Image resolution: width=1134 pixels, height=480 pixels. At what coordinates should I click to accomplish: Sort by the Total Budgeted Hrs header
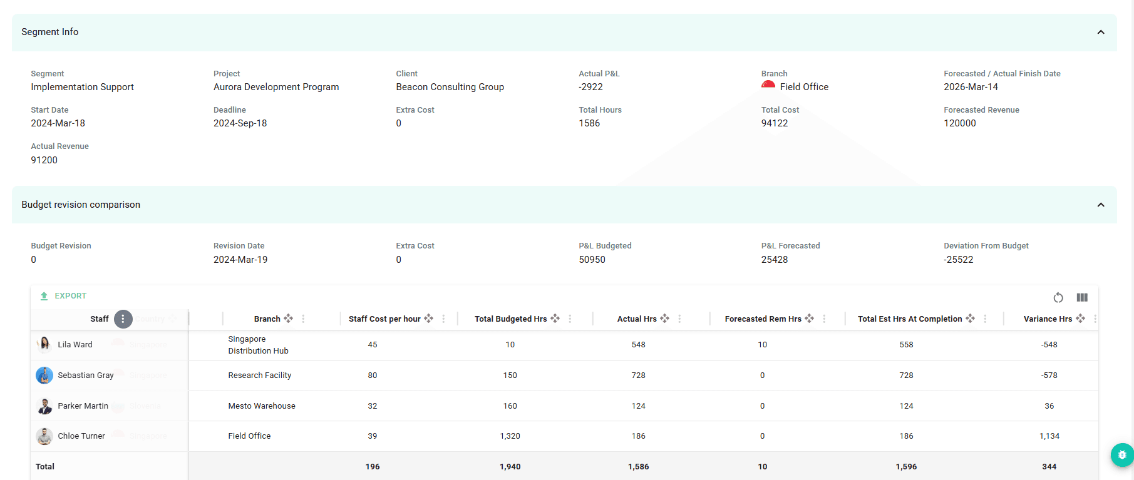(x=510, y=319)
